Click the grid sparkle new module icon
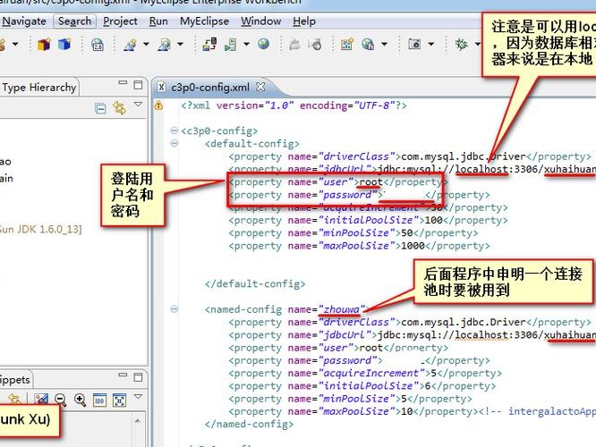This screenshot has height=447, width=596. pos(346,45)
